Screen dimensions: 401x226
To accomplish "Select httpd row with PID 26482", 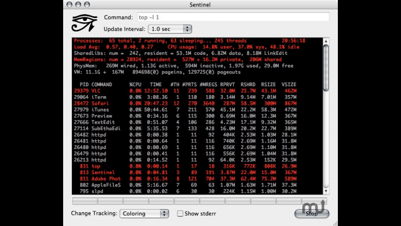I will click(185, 135).
